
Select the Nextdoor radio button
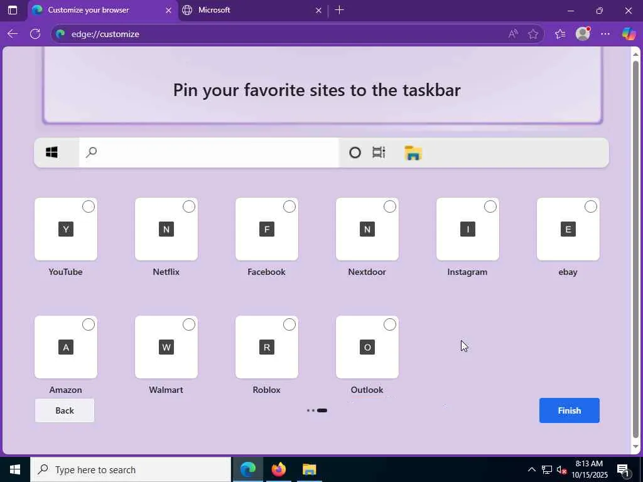click(x=390, y=206)
